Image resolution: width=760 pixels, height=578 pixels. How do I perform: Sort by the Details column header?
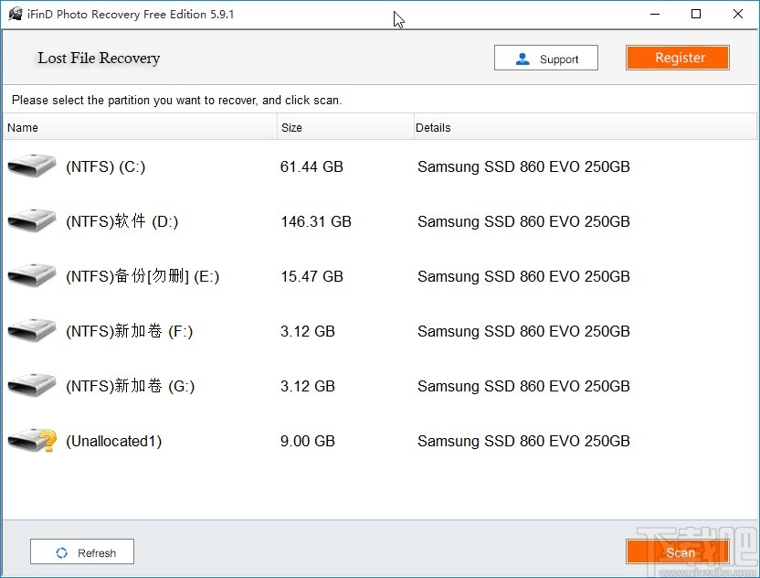586,127
